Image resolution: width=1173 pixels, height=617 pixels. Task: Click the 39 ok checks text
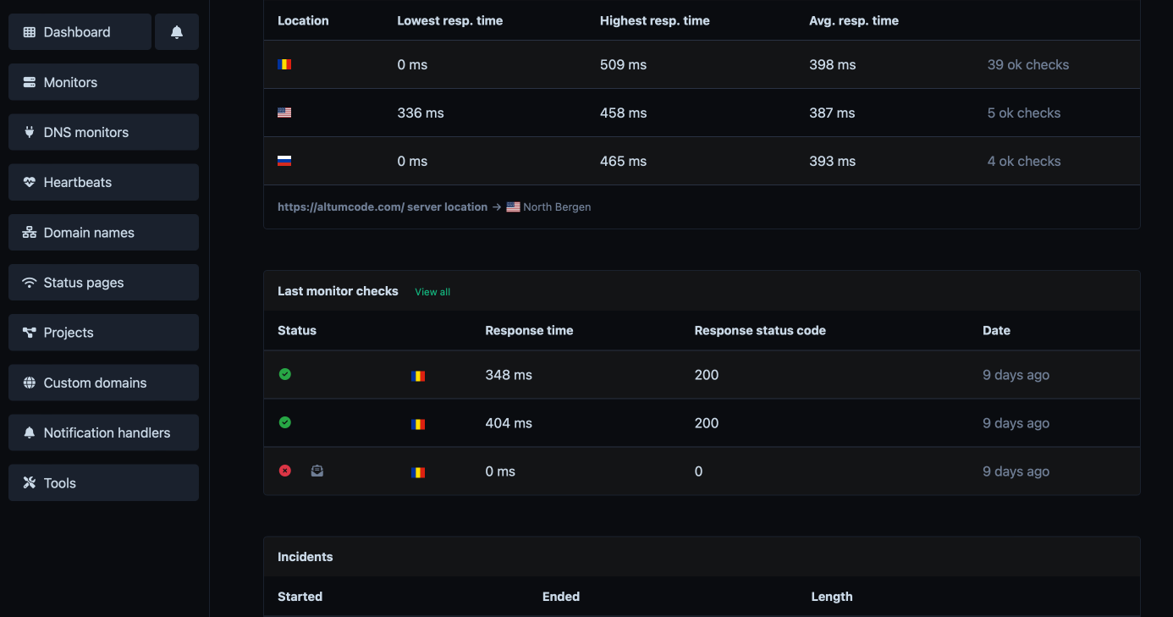tap(1027, 64)
